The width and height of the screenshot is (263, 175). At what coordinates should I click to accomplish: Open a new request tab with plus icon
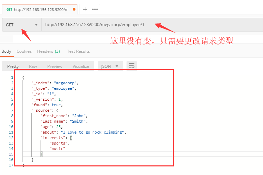coord(85,9)
